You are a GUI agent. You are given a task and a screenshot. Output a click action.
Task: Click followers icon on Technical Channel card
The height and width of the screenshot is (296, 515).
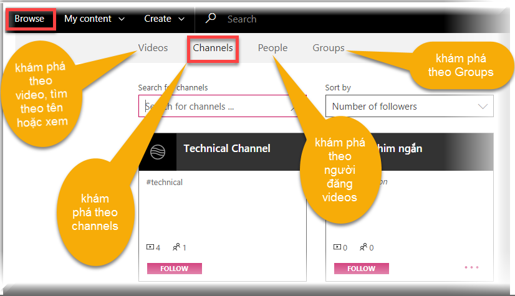(x=176, y=247)
